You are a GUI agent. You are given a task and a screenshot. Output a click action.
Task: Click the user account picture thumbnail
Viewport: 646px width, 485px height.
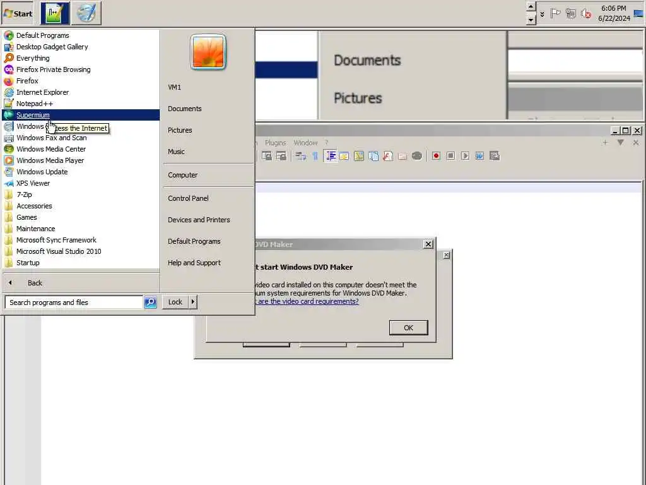pos(208,52)
